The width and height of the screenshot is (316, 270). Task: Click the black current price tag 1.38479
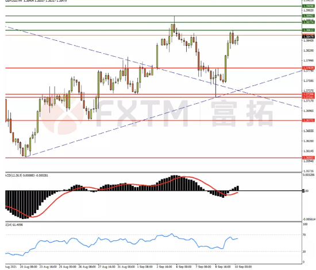click(x=309, y=37)
